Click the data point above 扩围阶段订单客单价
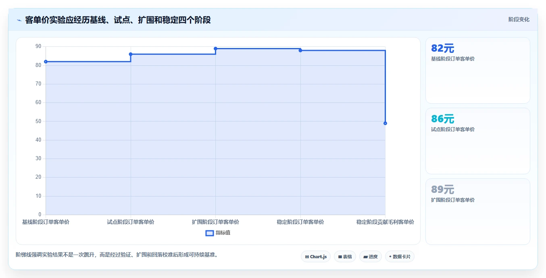This screenshot has width=546, height=278. click(x=215, y=48)
